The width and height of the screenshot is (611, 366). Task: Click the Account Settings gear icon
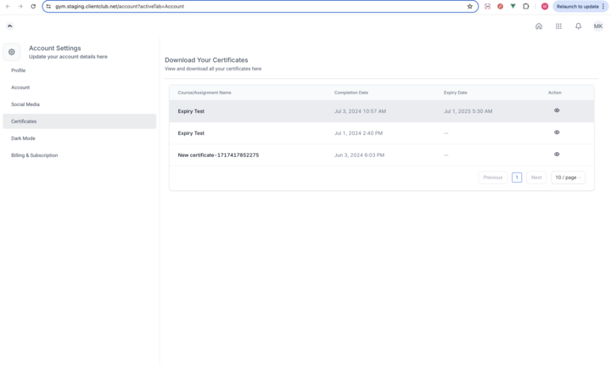coord(12,52)
